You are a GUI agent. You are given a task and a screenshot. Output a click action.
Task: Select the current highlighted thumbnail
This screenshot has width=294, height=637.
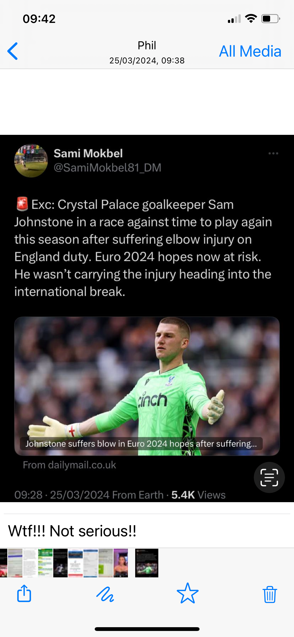[x=147, y=563]
